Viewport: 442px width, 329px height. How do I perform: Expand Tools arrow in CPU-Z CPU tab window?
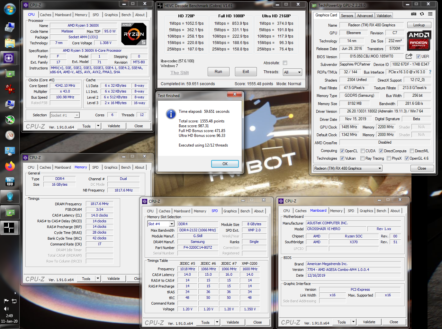tap(98, 126)
